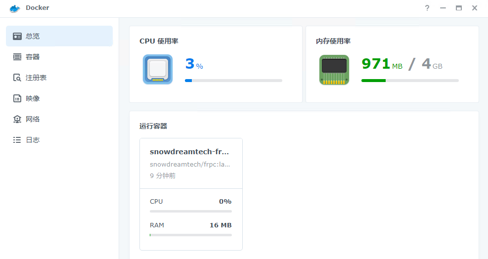
Task: Click the container's RAM usage bar
Action: [190, 235]
